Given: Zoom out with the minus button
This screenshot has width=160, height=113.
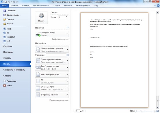Looking at the screenshot, I should (136, 111).
